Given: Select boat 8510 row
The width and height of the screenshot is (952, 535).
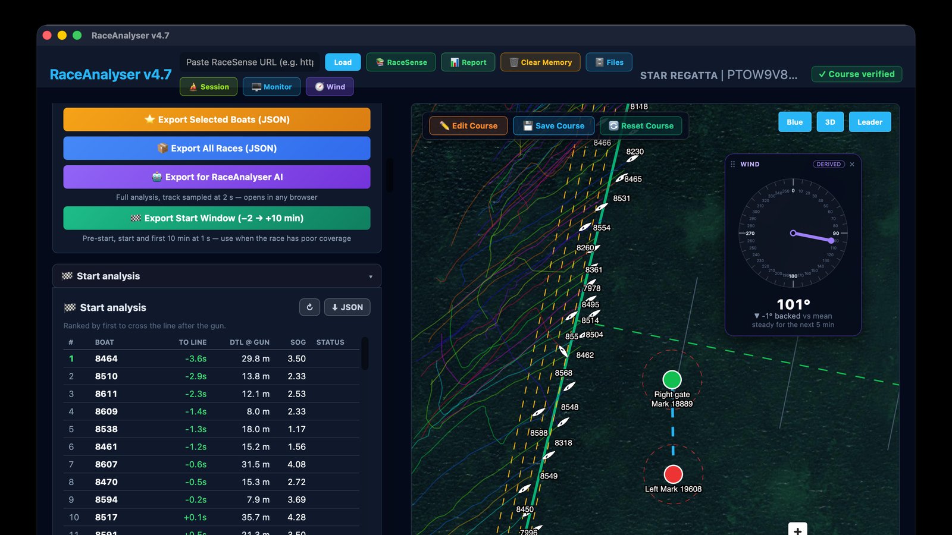Looking at the screenshot, I should click(x=211, y=376).
